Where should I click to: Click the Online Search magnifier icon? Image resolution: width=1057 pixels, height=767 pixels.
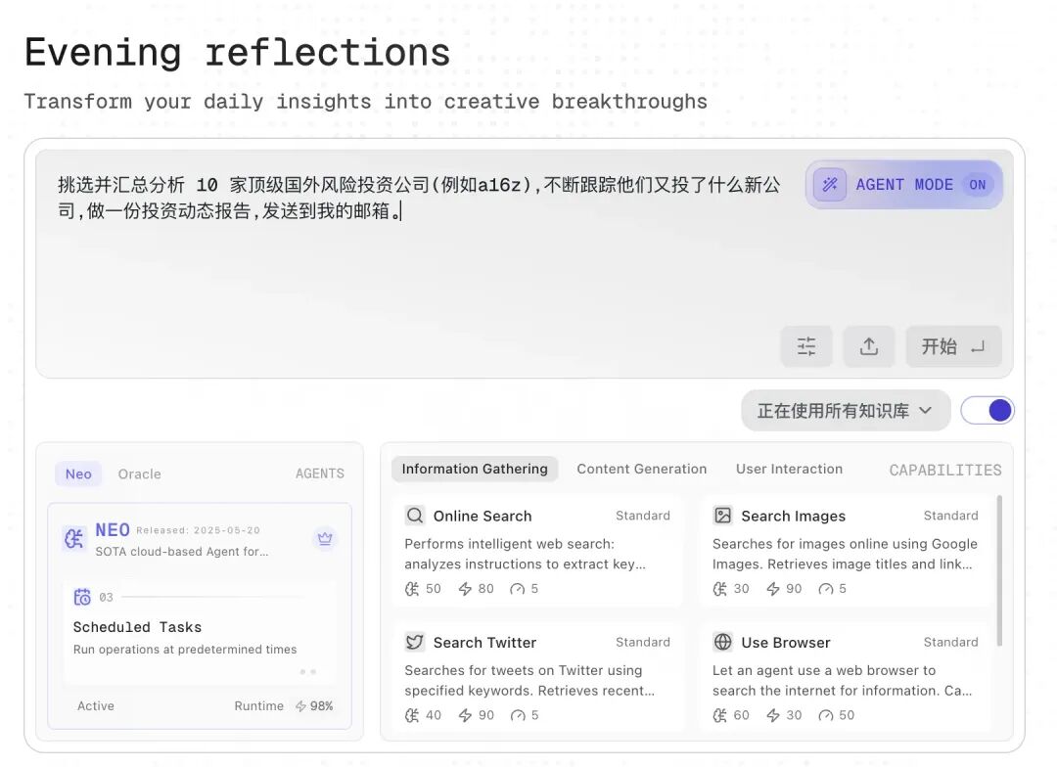415,516
